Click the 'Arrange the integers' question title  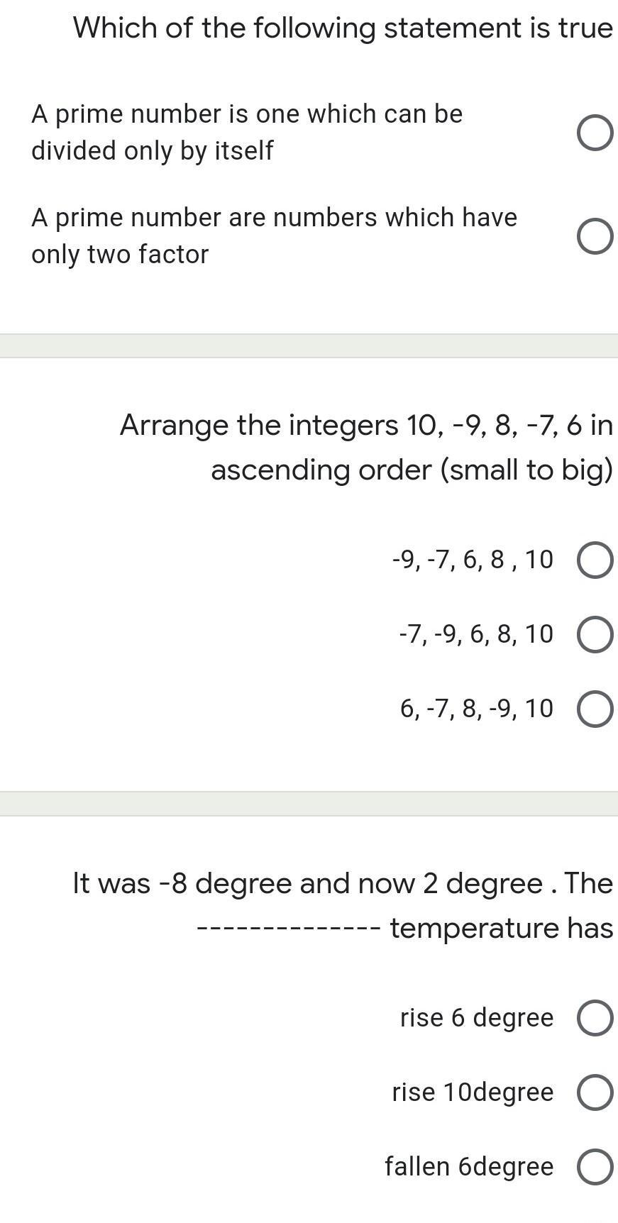click(x=366, y=426)
